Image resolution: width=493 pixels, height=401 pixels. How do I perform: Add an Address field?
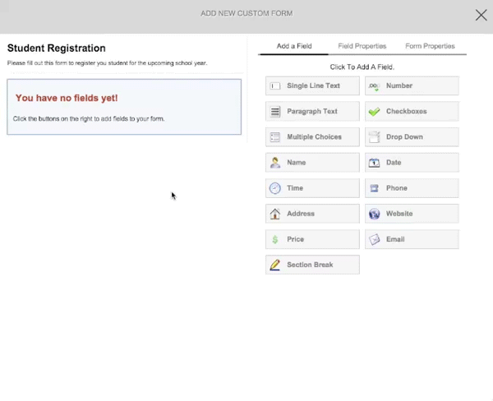click(x=312, y=214)
